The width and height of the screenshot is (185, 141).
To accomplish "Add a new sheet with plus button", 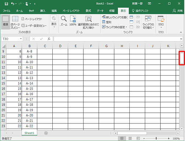I will coord(46,133).
